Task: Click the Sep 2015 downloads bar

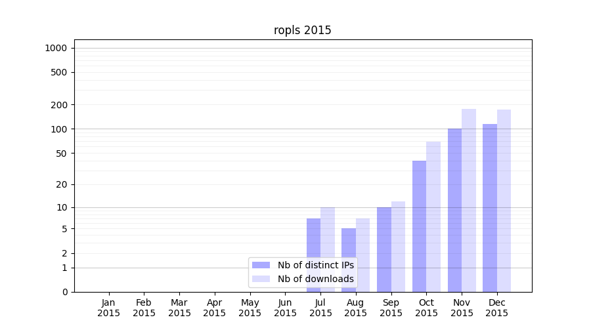Action: (x=398, y=247)
